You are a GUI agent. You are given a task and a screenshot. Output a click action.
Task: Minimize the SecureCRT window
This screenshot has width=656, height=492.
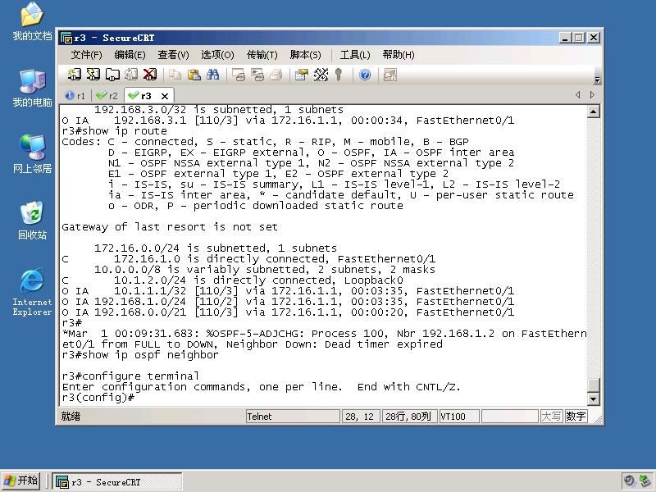[x=565, y=38]
